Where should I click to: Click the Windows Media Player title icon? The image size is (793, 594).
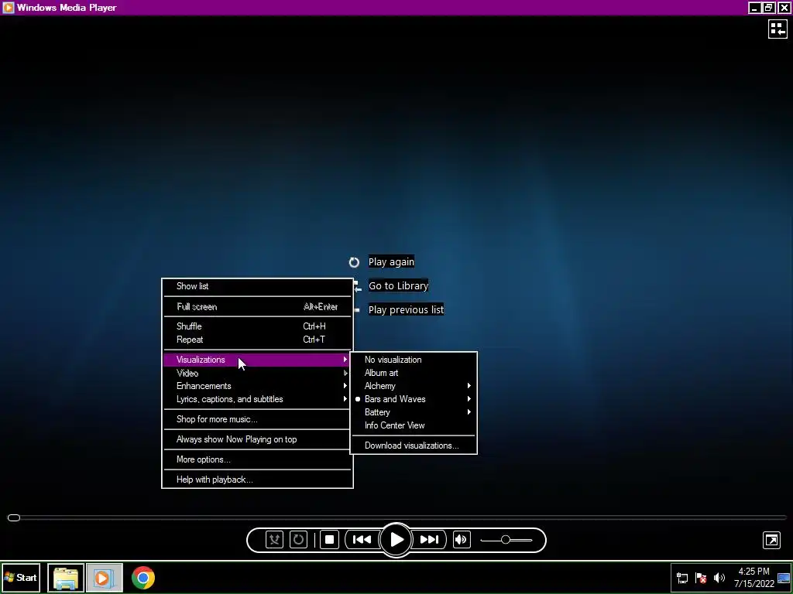(8, 8)
